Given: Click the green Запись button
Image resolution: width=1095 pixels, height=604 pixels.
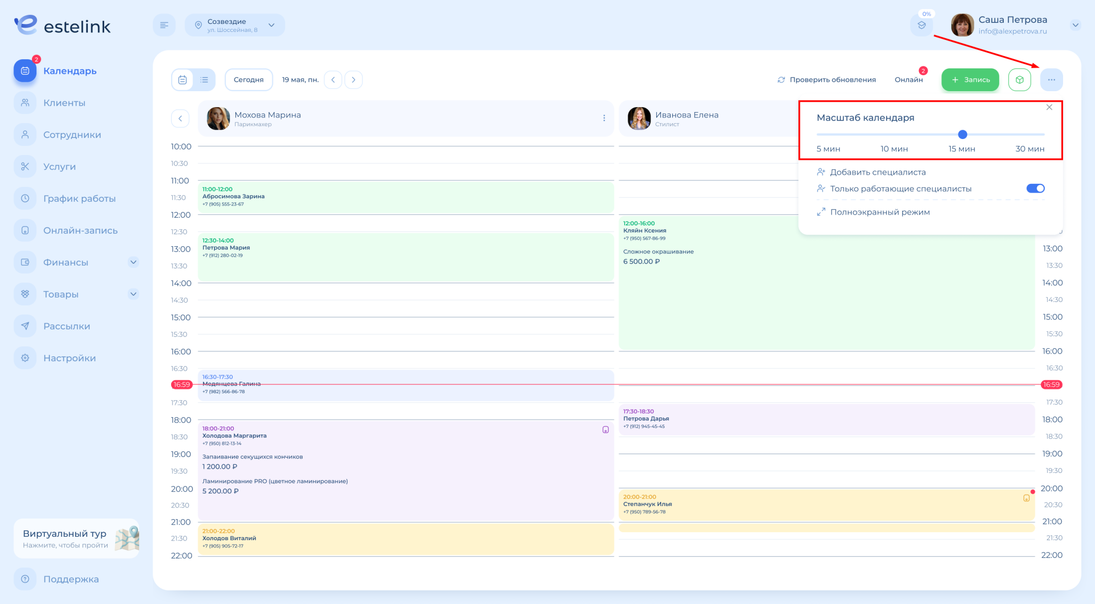Looking at the screenshot, I should tap(970, 80).
